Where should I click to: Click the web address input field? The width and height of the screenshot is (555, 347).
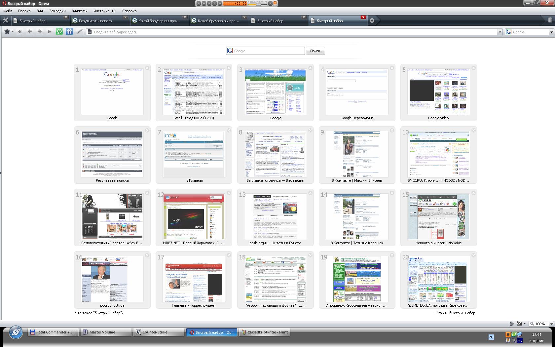pos(294,32)
